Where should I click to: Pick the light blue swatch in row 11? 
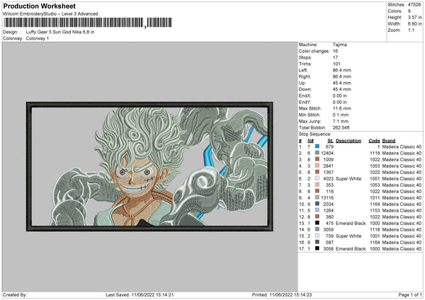pos(317,210)
